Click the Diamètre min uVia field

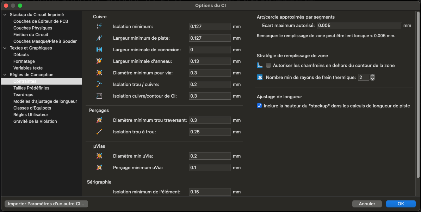(210, 156)
